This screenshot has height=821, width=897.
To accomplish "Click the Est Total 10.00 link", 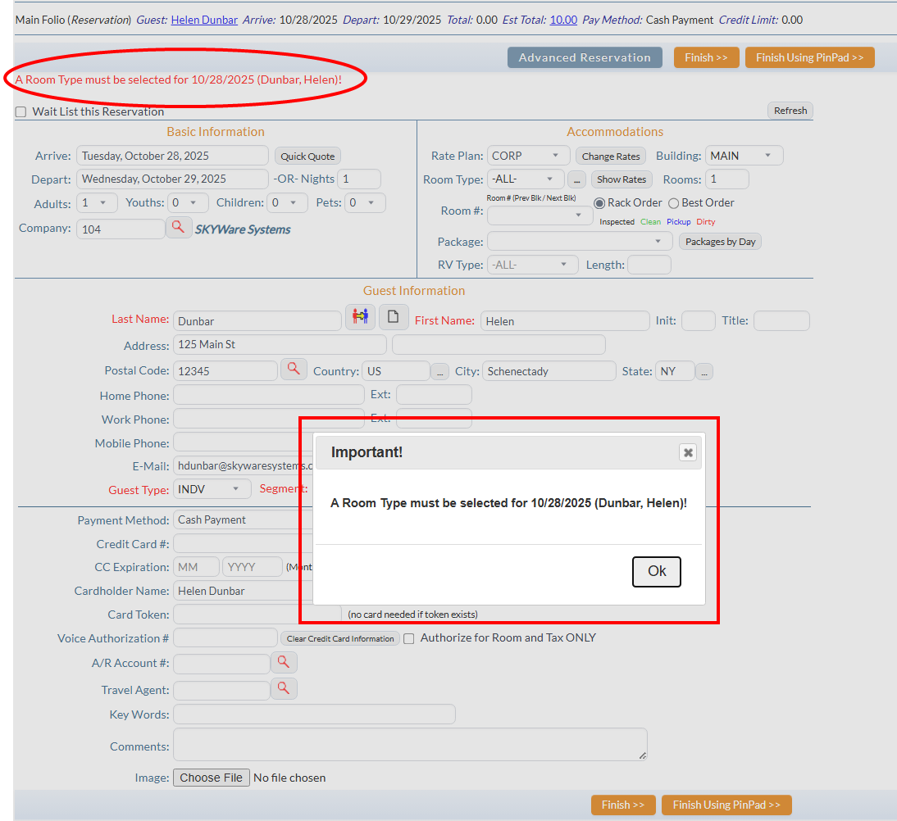I will pyautogui.click(x=563, y=20).
